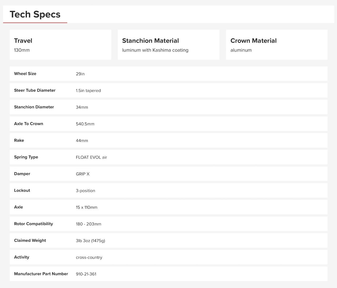The height and width of the screenshot is (288, 337).
Task: Click the Rotor Compatibility label
Action: (x=33, y=224)
